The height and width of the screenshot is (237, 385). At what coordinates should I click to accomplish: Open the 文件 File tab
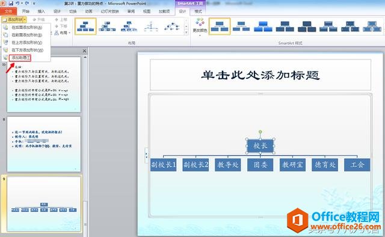[x=8, y=11]
